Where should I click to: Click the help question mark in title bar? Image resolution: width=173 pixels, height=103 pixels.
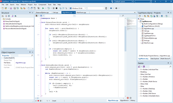155,2
